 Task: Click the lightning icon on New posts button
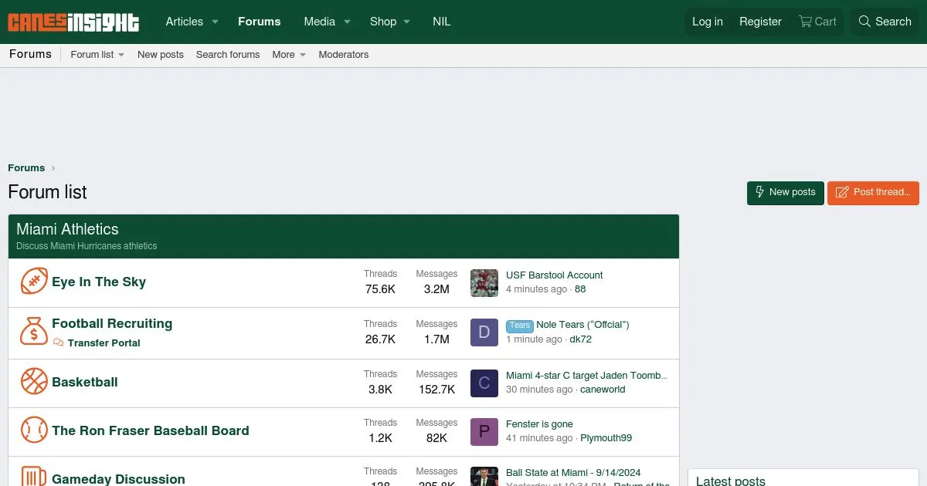760,192
